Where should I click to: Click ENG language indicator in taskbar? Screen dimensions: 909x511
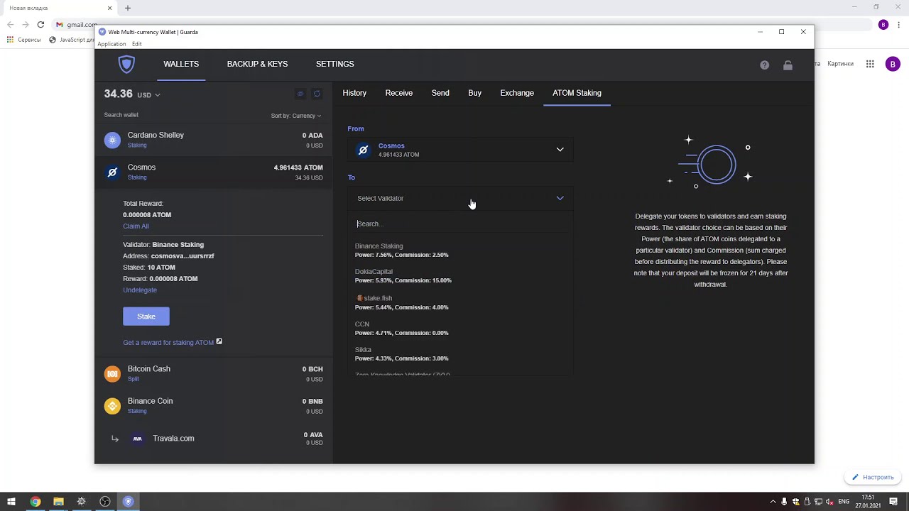tap(844, 502)
